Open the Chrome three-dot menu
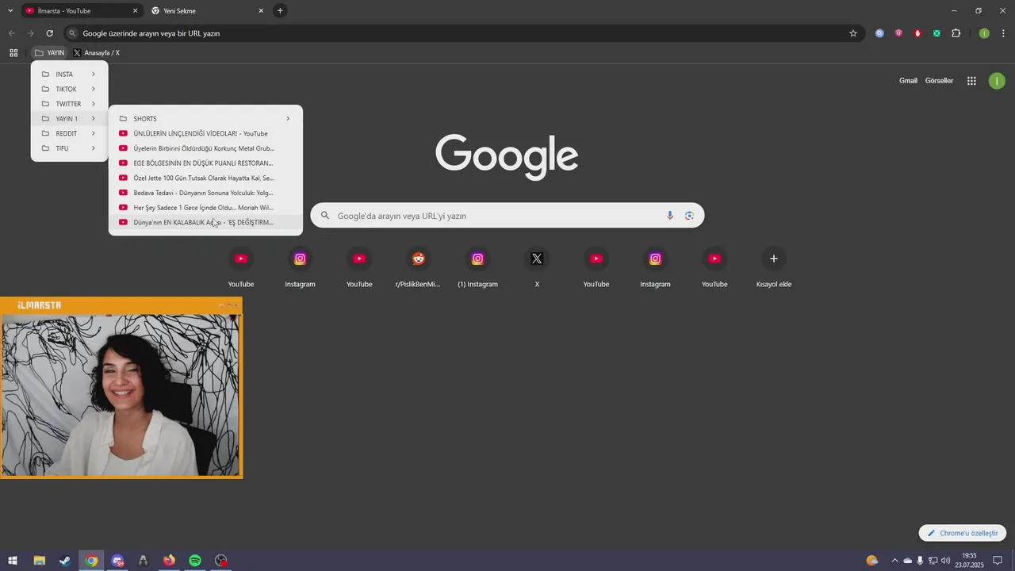This screenshot has width=1015, height=571. coord(1004,33)
